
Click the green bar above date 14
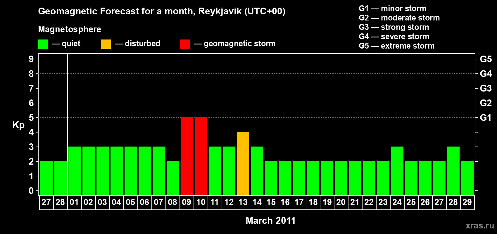(x=257, y=171)
